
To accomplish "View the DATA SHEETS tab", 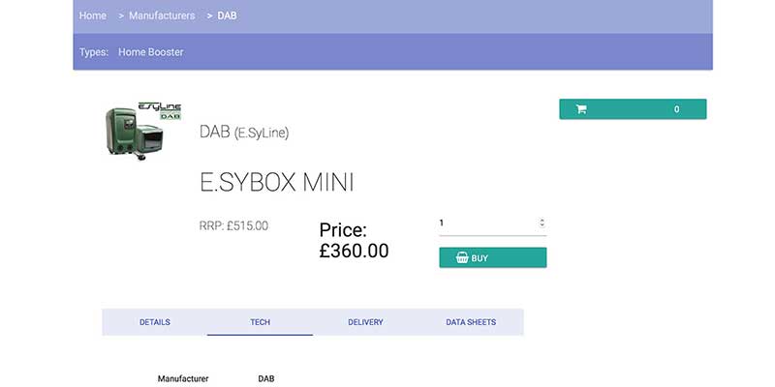I will 471,322.
